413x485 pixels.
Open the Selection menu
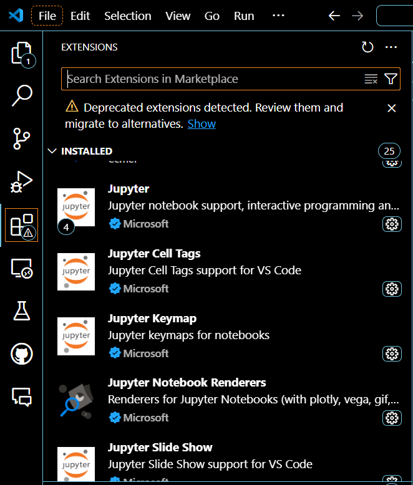[x=127, y=16]
